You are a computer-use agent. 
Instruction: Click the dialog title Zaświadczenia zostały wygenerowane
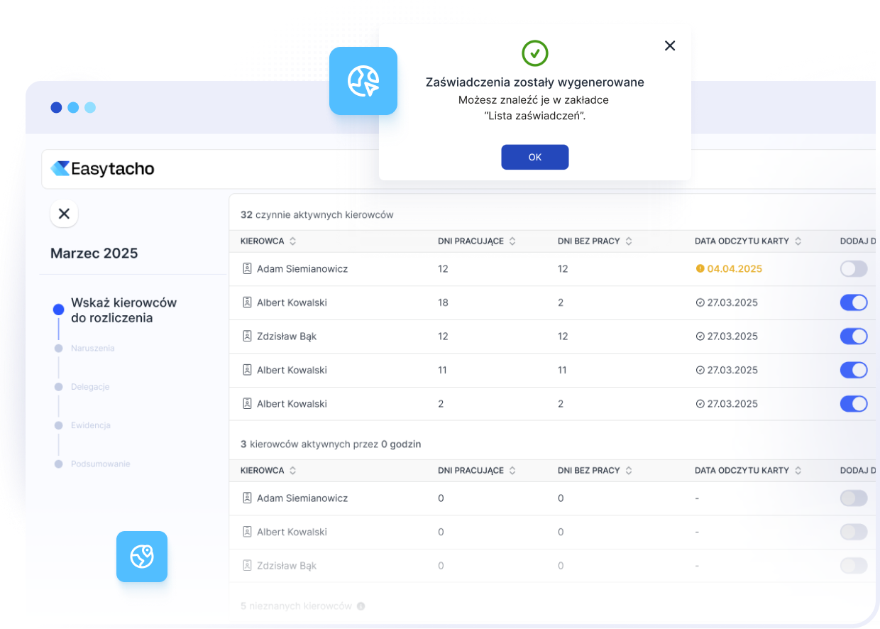point(535,82)
